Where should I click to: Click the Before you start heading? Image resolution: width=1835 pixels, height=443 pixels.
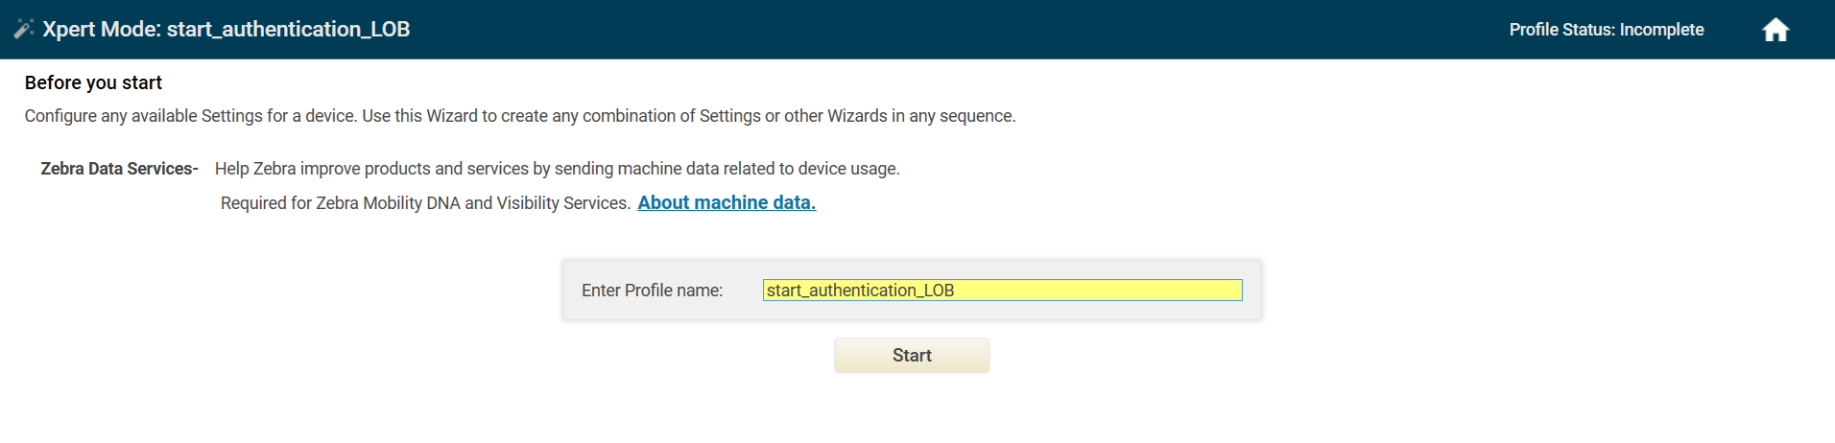(93, 83)
